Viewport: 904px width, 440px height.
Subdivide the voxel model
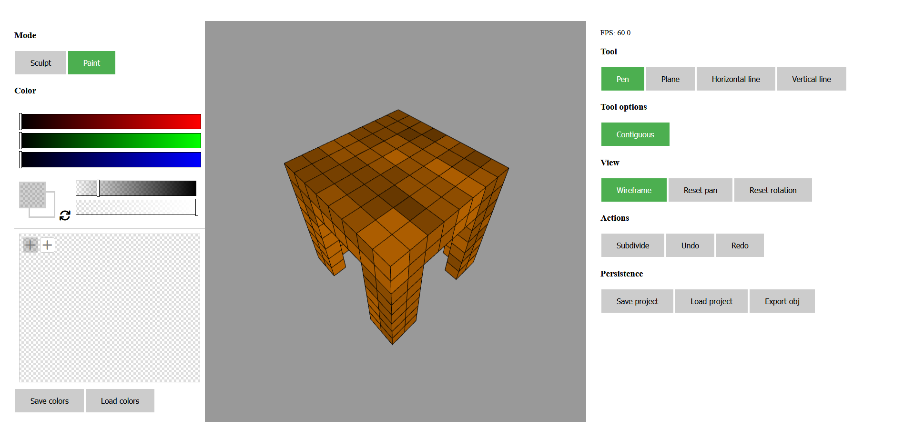click(632, 245)
